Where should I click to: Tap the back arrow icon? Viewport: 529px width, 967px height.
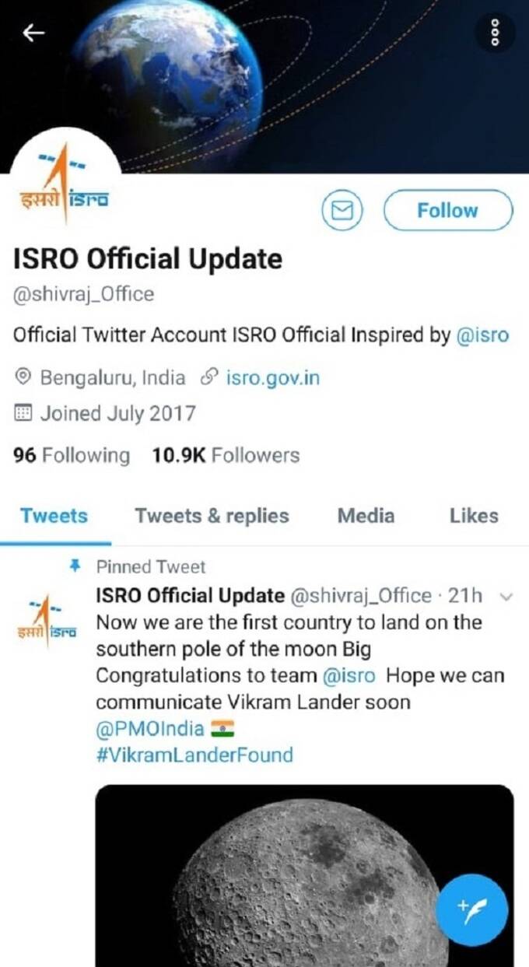pyautogui.click(x=33, y=33)
